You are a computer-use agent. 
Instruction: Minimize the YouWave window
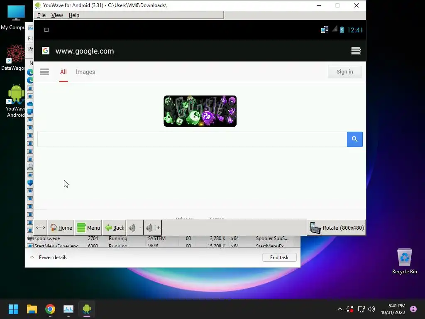point(319,5)
